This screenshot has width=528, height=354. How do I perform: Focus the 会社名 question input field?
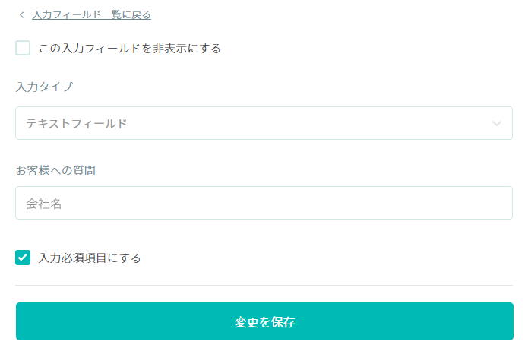tap(264, 203)
